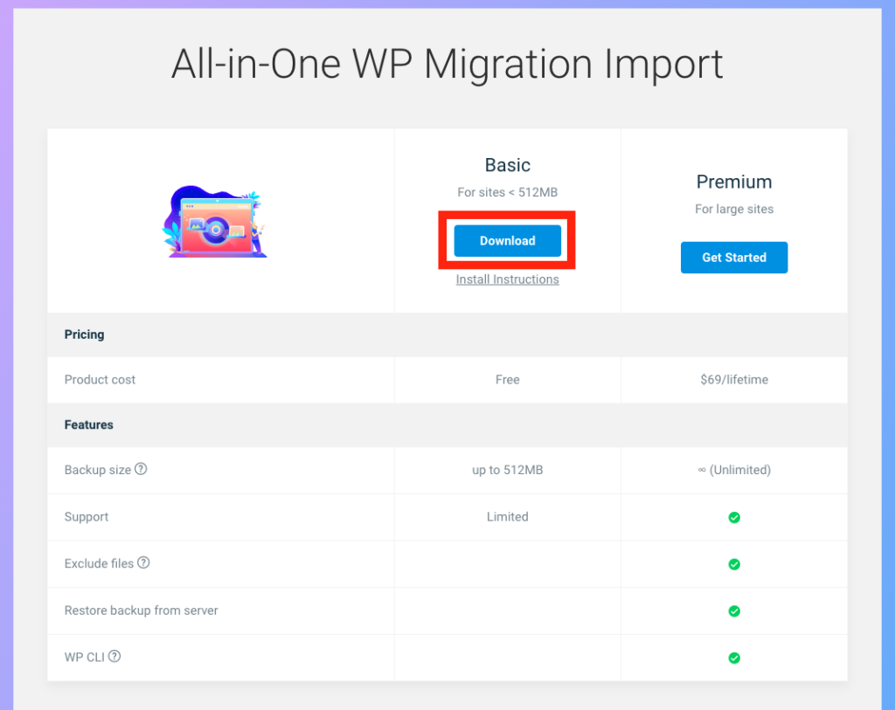
Task: Click the "Product cost" row label
Action: tap(100, 379)
